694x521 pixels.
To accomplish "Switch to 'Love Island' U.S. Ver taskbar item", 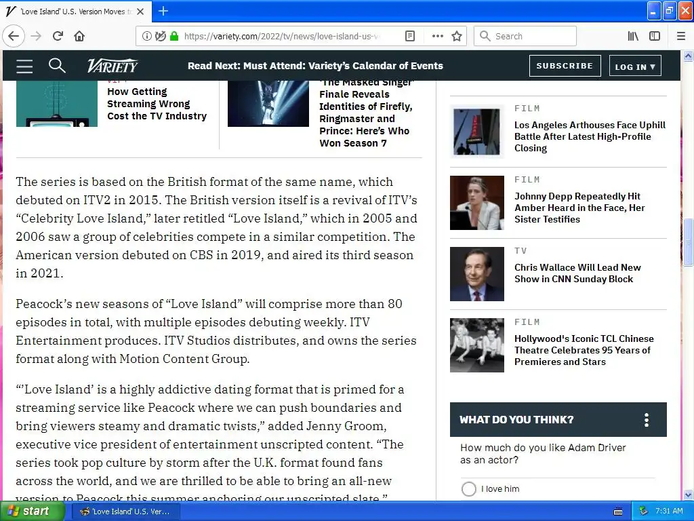I will pos(125,512).
